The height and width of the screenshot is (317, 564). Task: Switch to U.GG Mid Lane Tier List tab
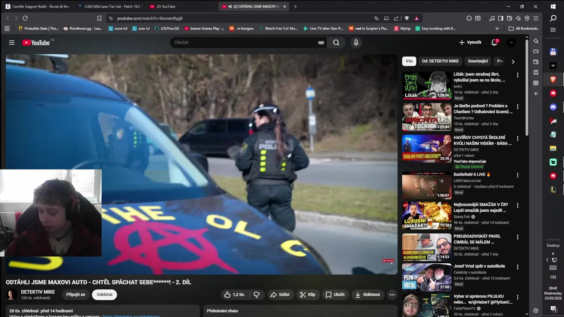click(x=110, y=7)
